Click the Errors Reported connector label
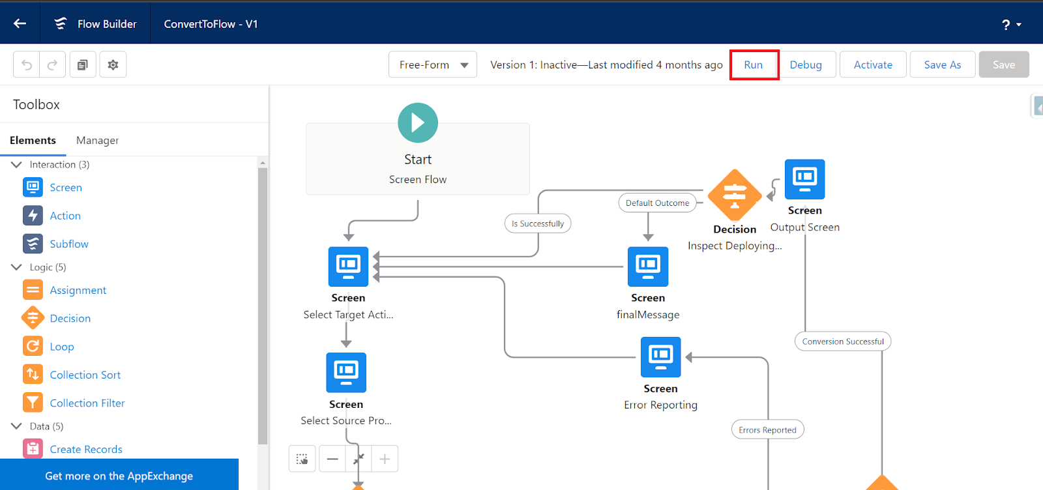Screen dimensions: 1043x490 click(x=767, y=430)
